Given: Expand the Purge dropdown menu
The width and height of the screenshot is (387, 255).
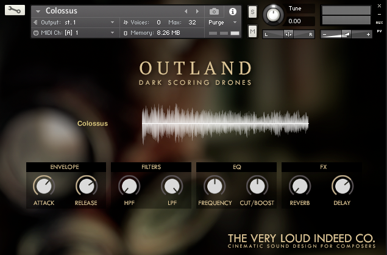Looking at the screenshot, I should 223,22.
